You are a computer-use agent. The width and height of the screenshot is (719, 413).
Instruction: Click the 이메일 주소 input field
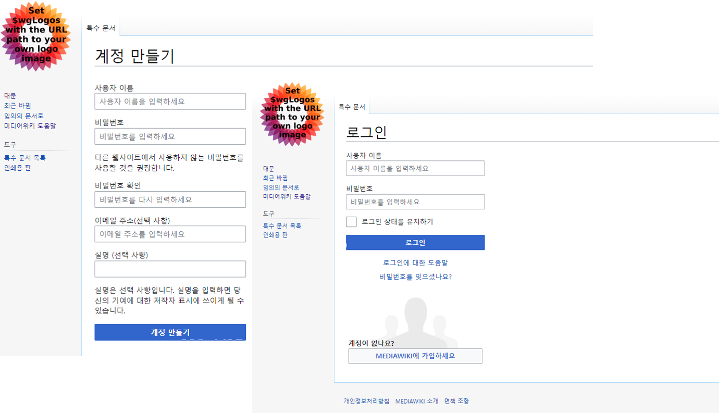tap(170, 234)
